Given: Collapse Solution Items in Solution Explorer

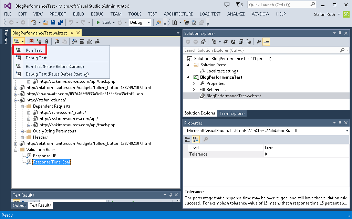Looking at the screenshot, I should coord(188,65).
